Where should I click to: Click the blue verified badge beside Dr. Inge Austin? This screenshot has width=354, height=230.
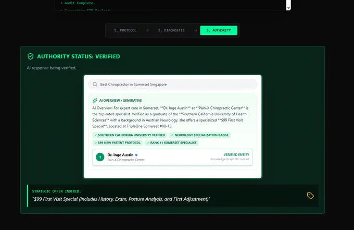pos(136,155)
